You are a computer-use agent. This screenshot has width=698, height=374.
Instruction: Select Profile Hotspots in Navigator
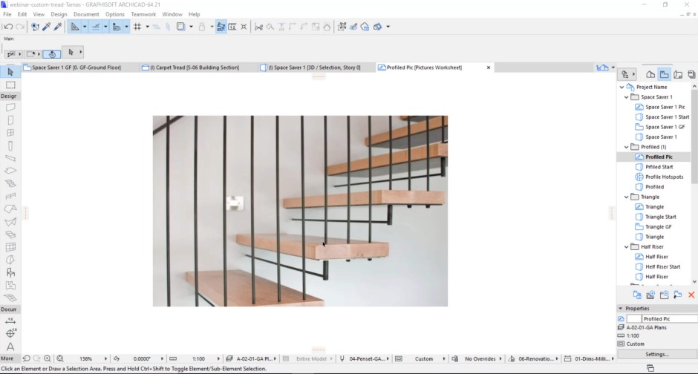pos(664,177)
